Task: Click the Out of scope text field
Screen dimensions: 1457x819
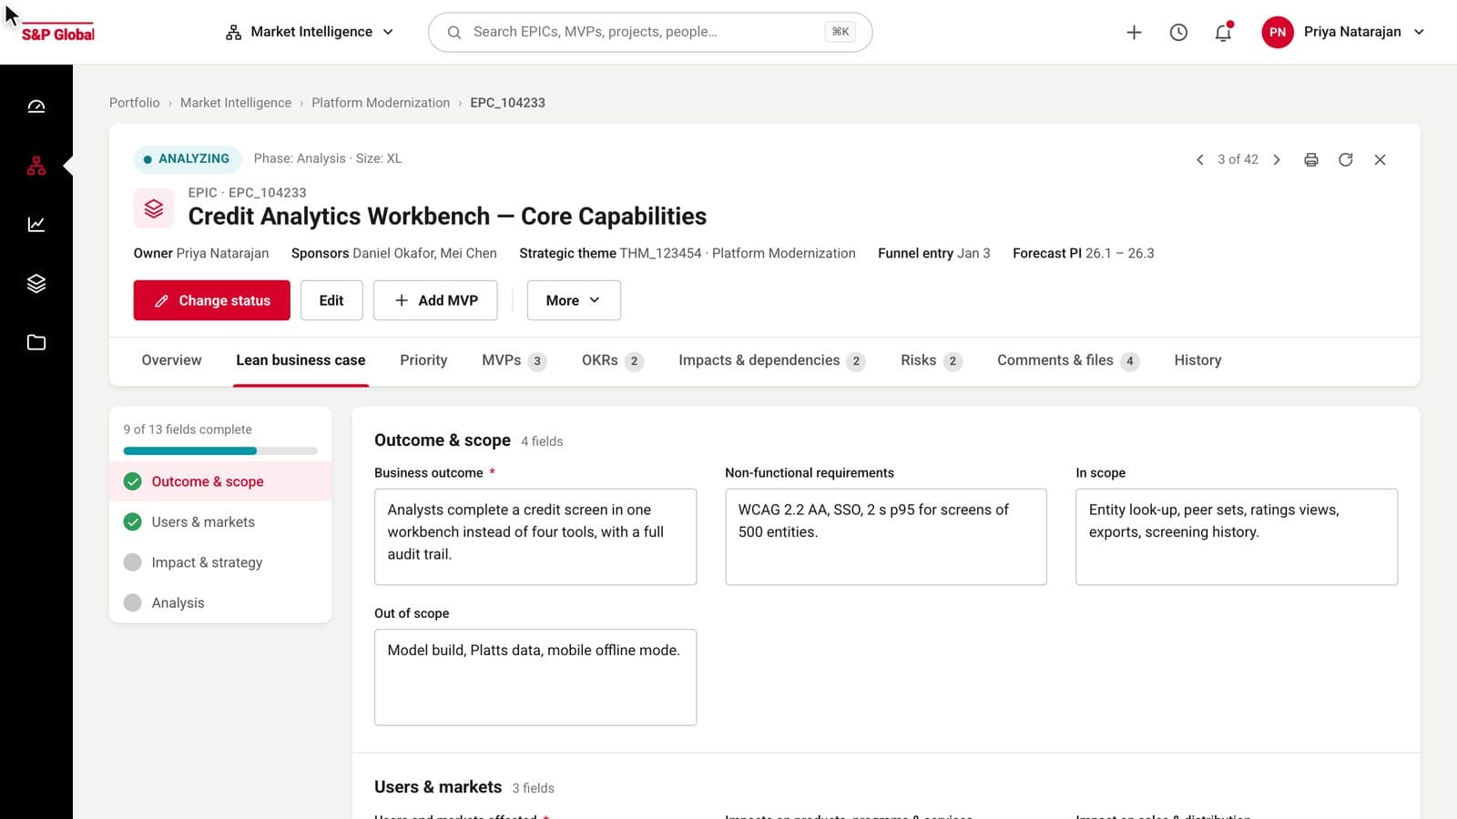Action: click(535, 677)
